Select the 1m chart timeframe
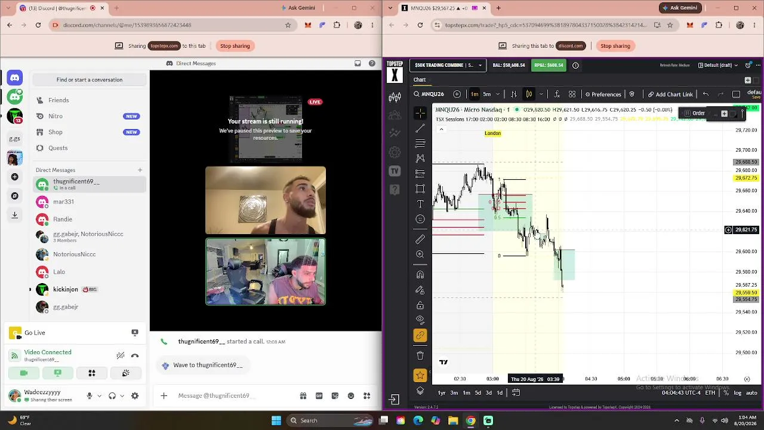 pyautogui.click(x=475, y=94)
